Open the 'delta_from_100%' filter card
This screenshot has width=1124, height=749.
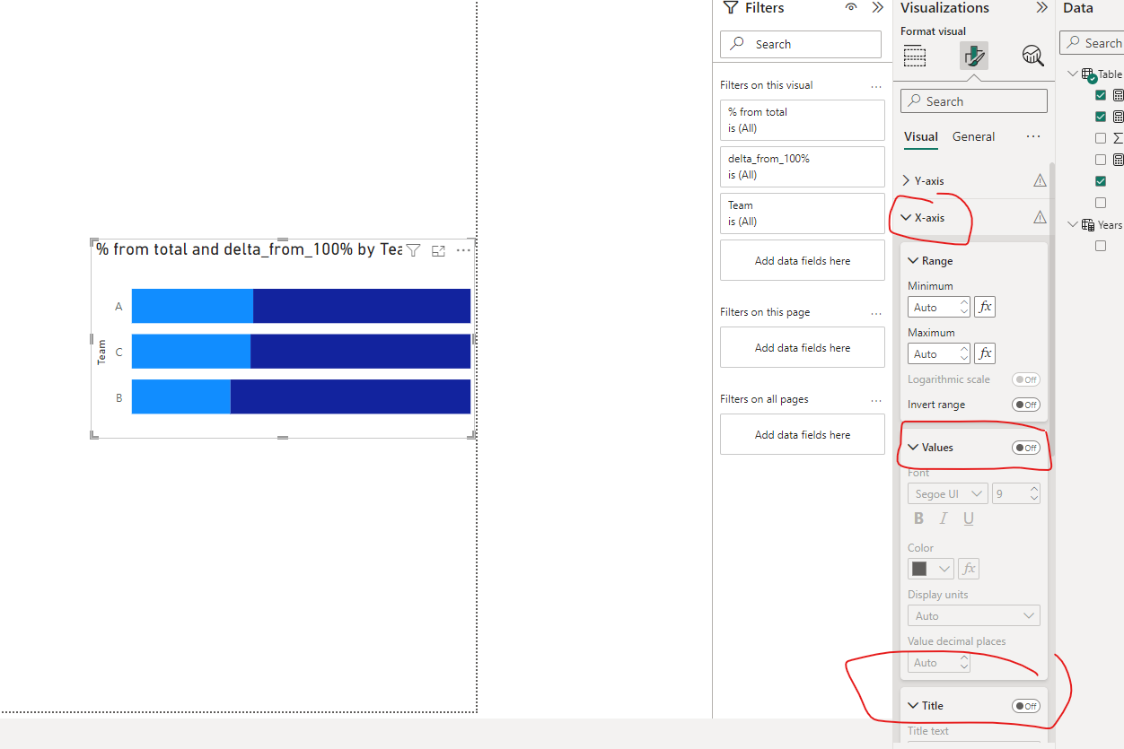[803, 167]
